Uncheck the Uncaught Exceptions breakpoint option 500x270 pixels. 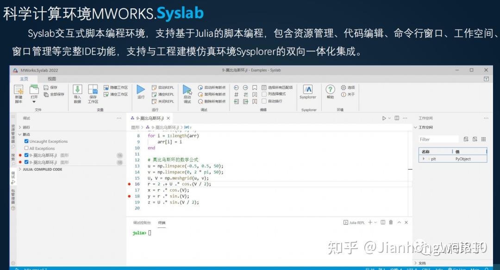click(27, 141)
